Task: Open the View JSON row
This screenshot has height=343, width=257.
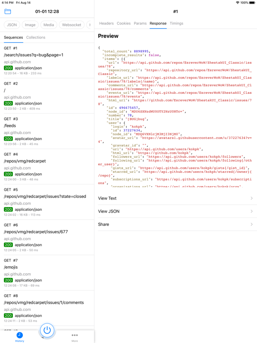Action: [x=176, y=211]
